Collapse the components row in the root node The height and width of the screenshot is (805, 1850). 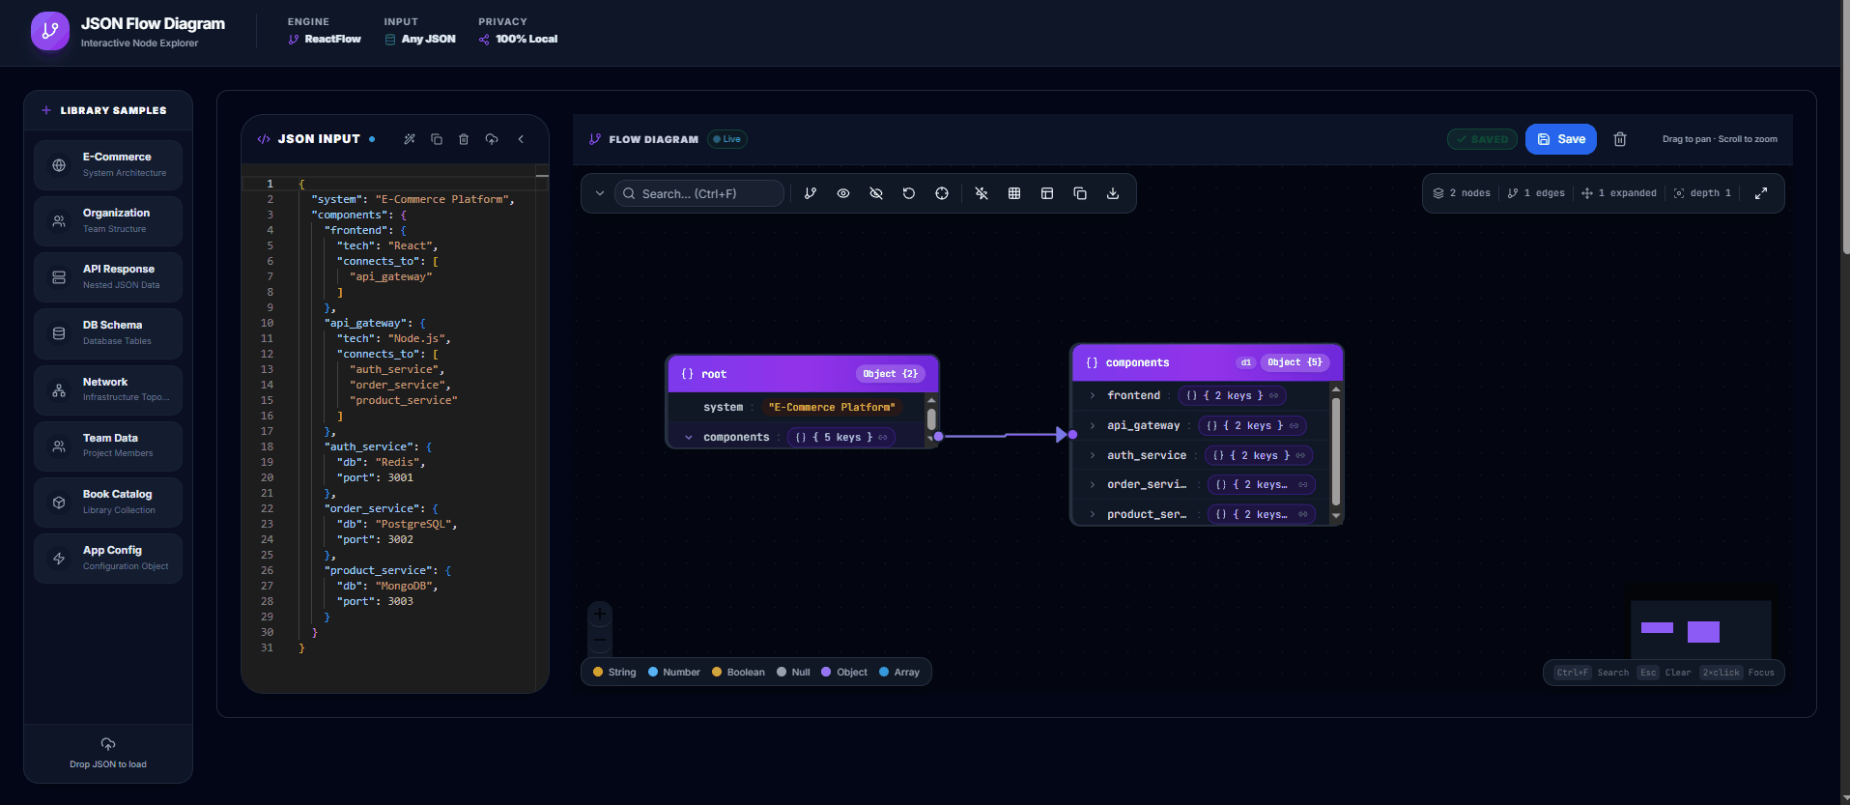click(x=689, y=437)
